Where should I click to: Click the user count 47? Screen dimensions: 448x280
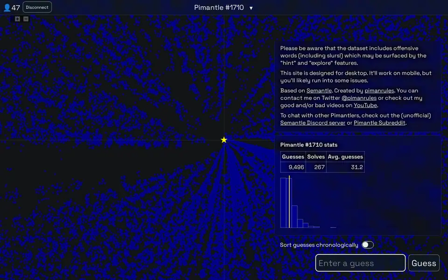[x=16, y=8]
